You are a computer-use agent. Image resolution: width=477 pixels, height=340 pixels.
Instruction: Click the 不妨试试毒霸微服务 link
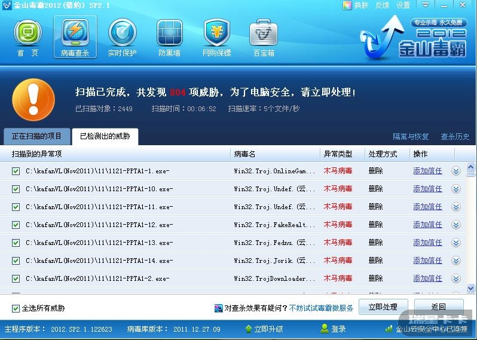321,308
